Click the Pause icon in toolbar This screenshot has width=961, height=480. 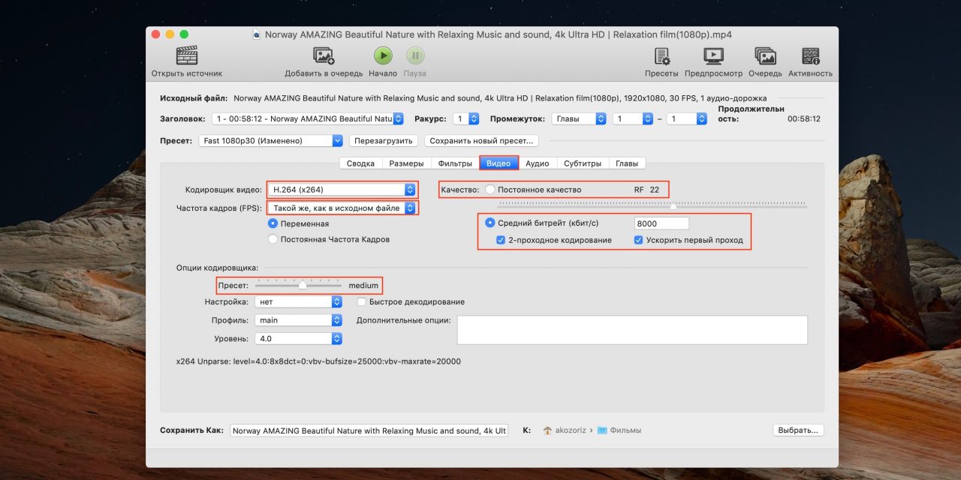pyautogui.click(x=414, y=56)
